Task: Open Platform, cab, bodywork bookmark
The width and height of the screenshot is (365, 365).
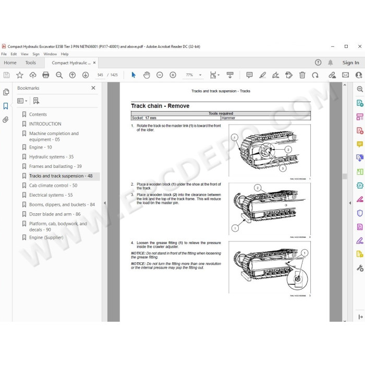Action: (58, 226)
